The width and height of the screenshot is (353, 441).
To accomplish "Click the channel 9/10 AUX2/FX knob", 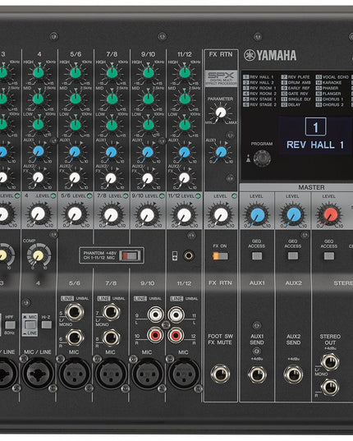I will [x=148, y=177].
